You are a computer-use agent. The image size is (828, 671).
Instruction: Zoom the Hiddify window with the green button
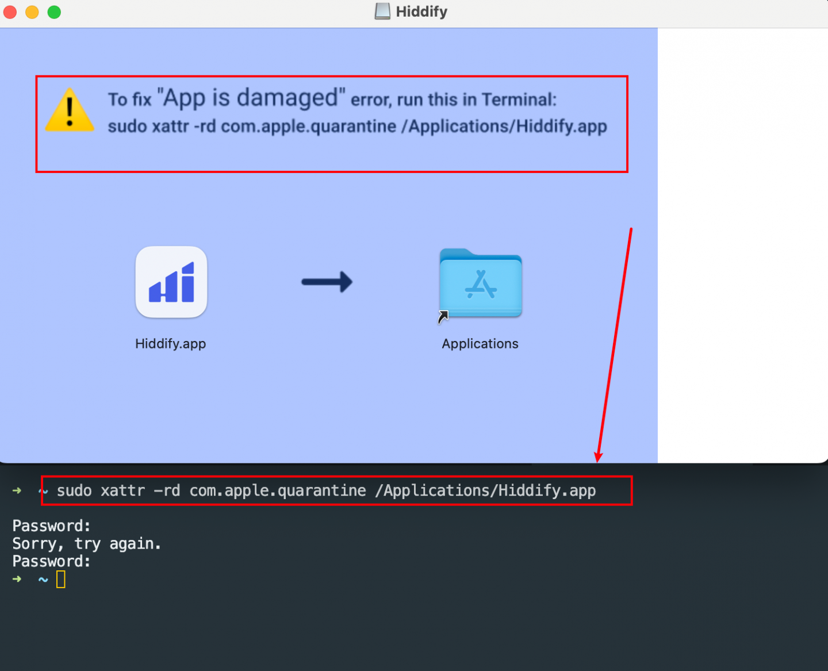[x=54, y=12]
